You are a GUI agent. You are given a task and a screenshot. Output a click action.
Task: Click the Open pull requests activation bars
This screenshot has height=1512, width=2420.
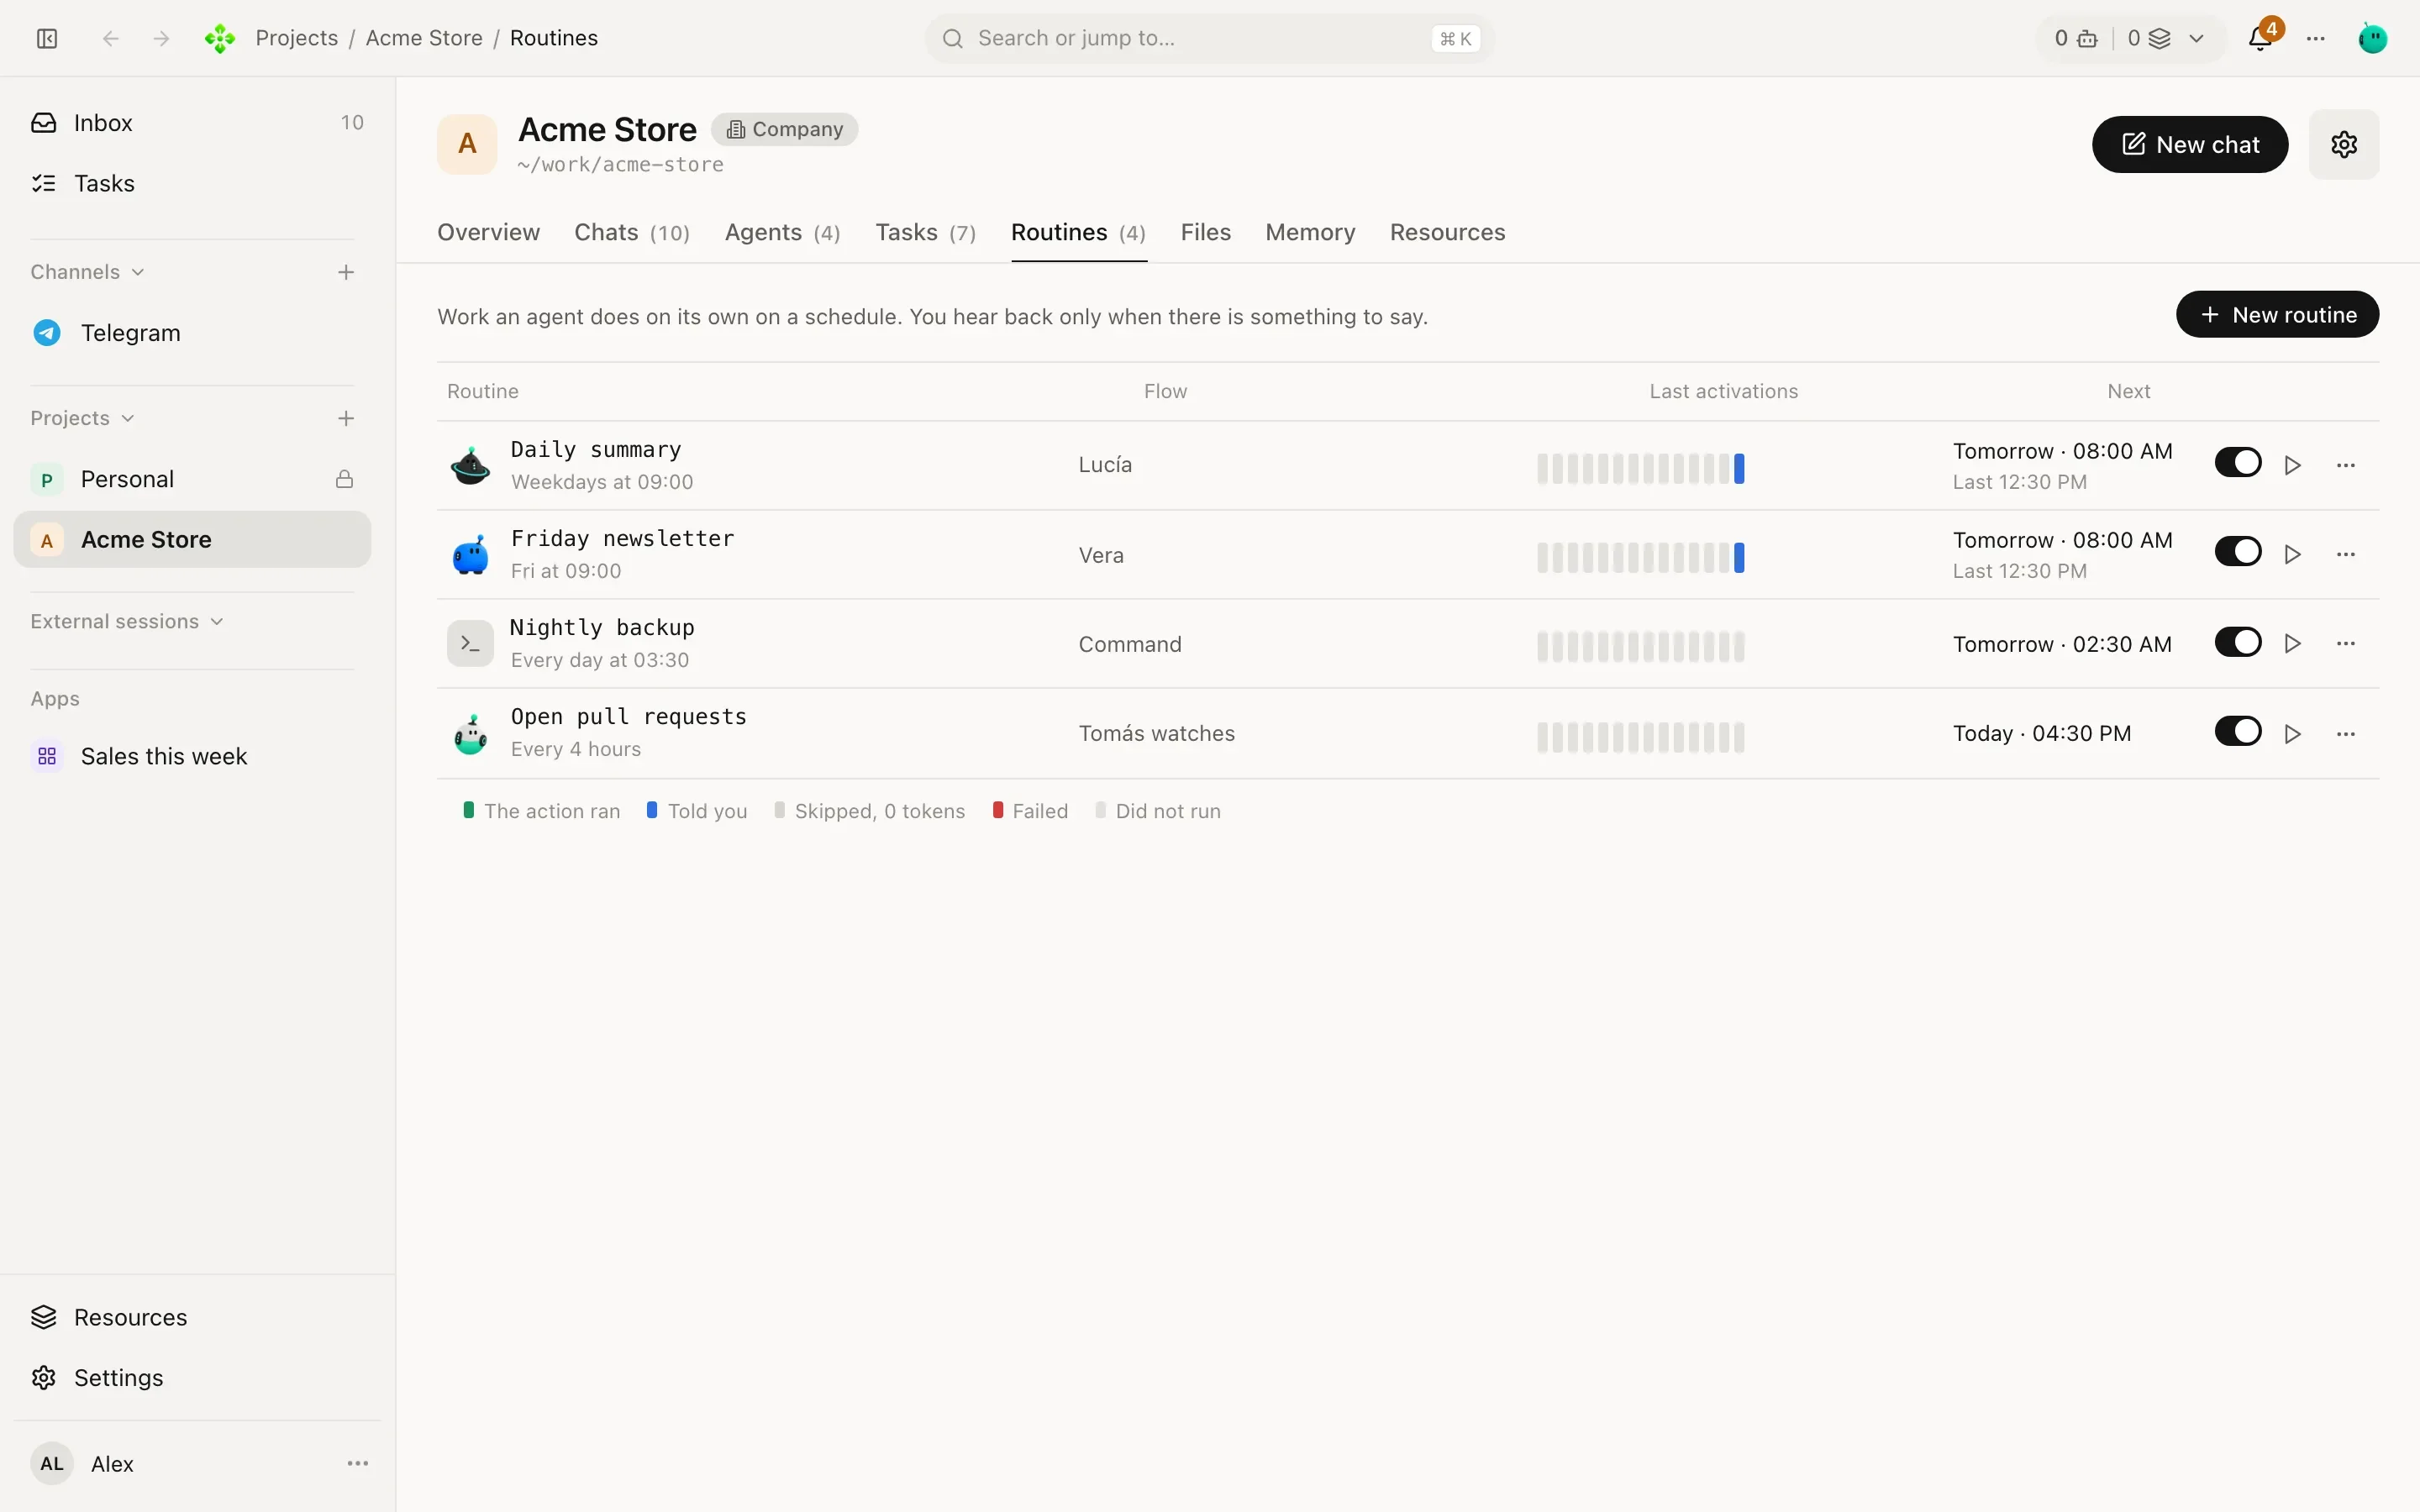coord(1640,737)
